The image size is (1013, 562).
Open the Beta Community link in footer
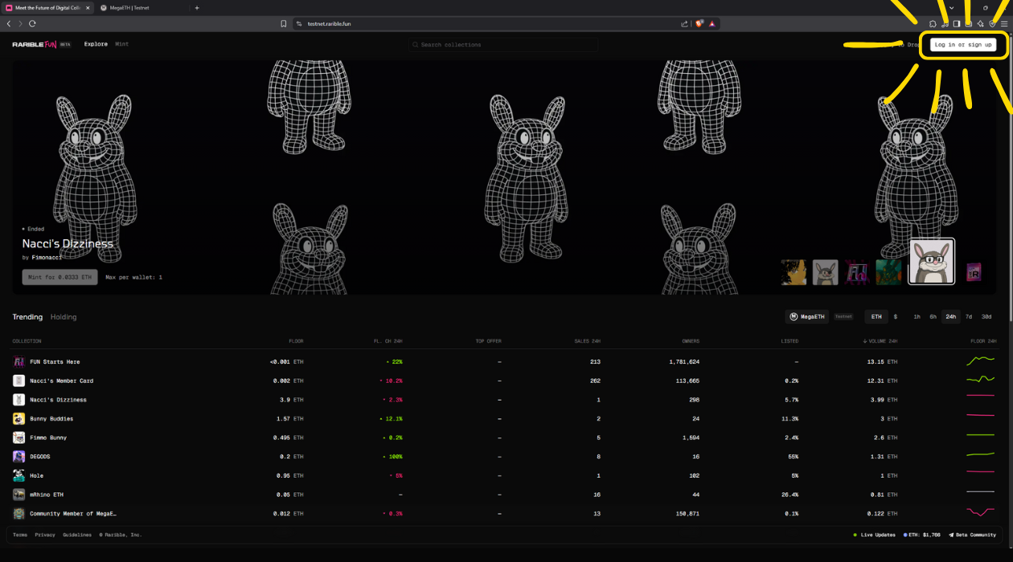[973, 535]
